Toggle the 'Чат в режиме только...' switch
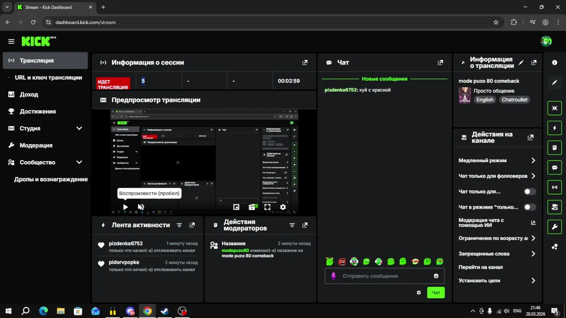The image size is (566, 318). click(x=530, y=207)
